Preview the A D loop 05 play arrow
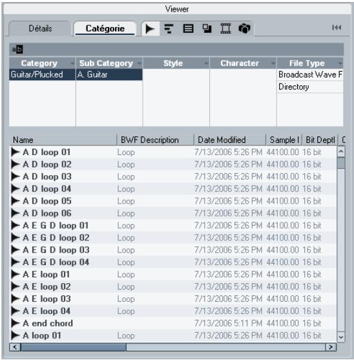 16,201
